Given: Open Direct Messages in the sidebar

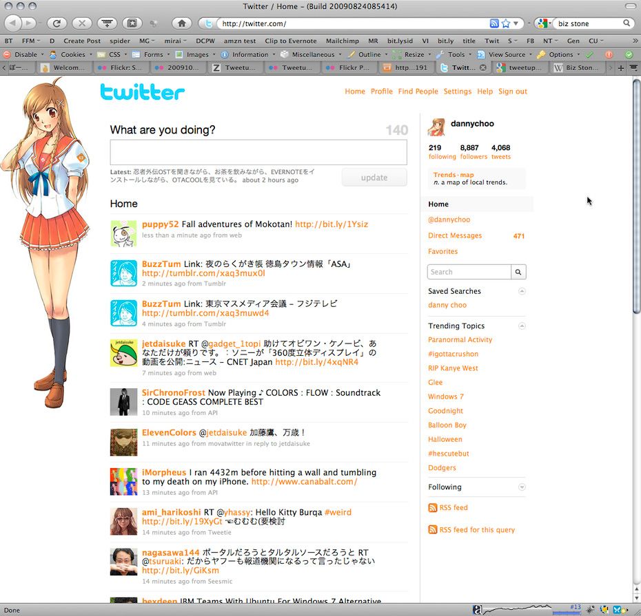Looking at the screenshot, I should (455, 236).
